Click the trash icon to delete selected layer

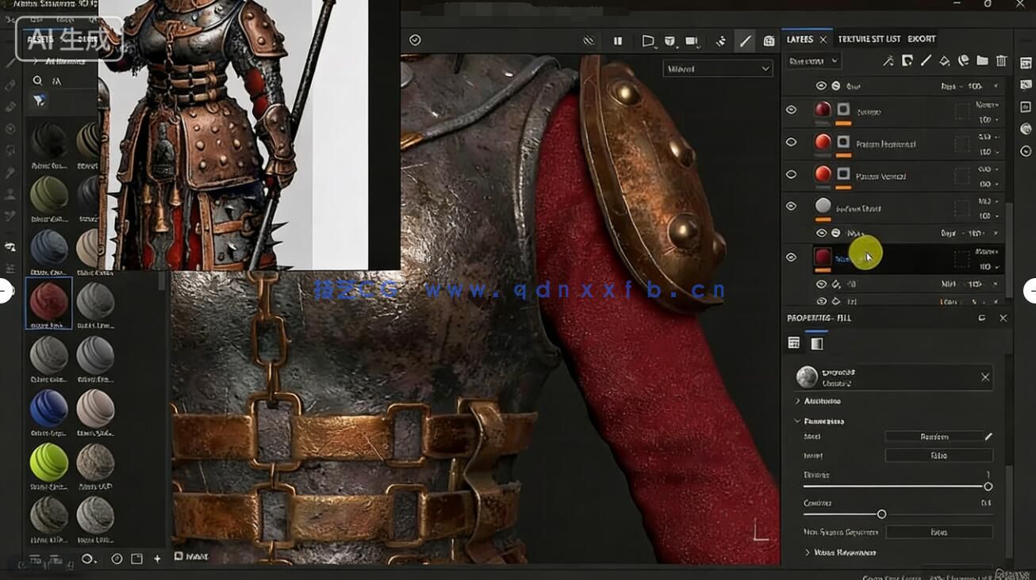(x=1001, y=60)
